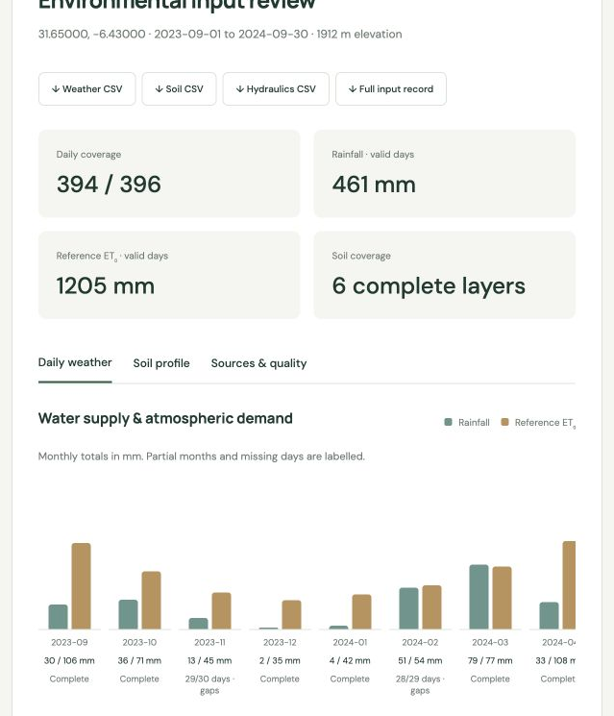Click the 2023-10 rainfall bar
Screen dimensions: 614x716
(129, 615)
